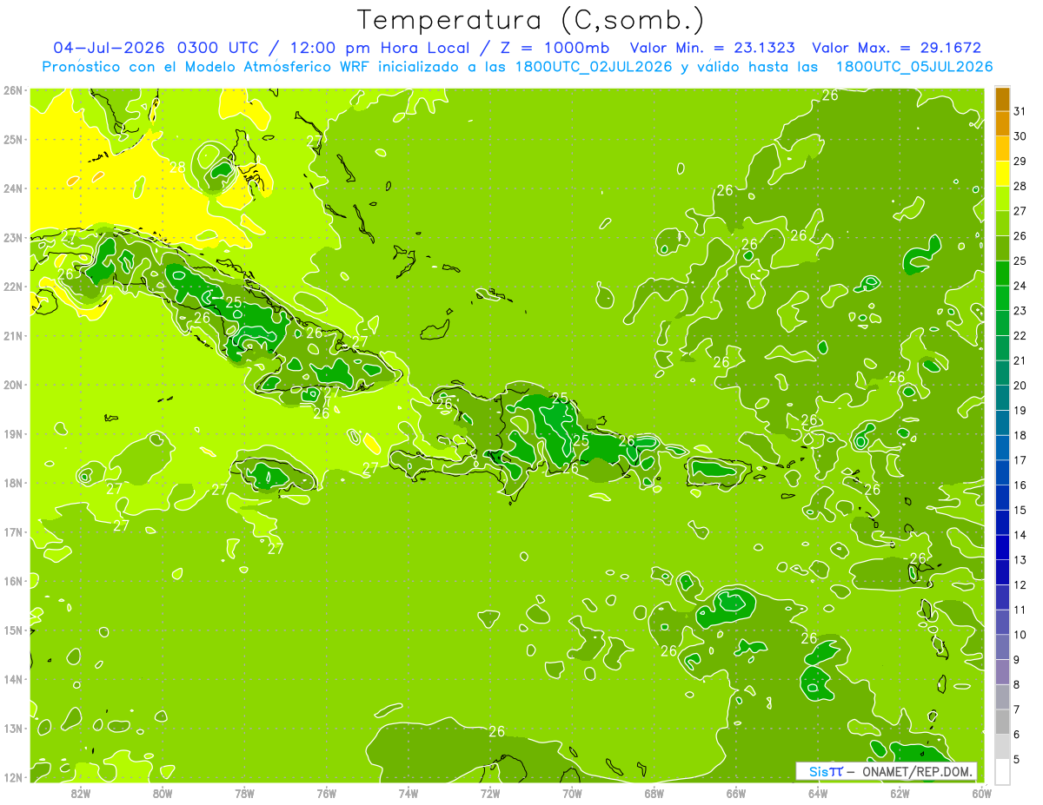Click the latitude axis label "14N"
Screen dimensions: 1043x805
tap(12, 679)
